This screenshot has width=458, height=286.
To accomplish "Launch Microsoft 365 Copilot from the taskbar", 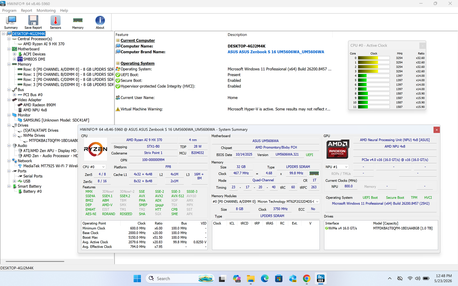I will (x=237, y=279).
